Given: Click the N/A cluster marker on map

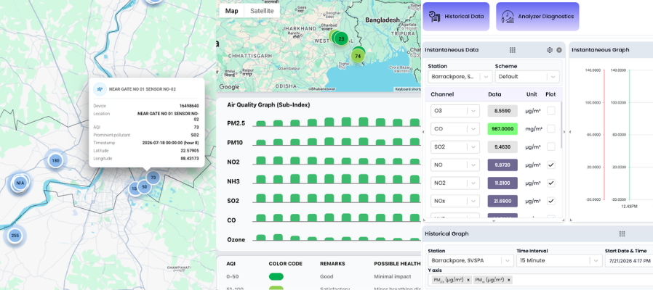Looking at the screenshot, I should point(20,183).
